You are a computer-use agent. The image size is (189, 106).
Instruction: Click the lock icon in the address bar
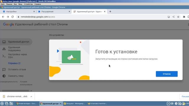tap(18, 17)
